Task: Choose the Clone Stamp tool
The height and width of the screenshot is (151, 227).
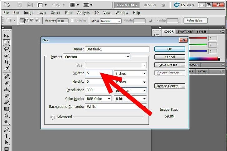Action: click(x=7, y=89)
